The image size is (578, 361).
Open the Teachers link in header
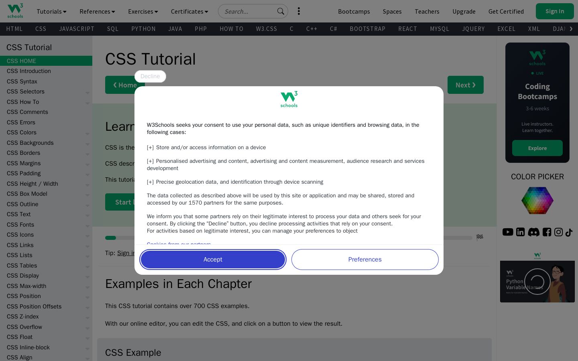click(427, 11)
